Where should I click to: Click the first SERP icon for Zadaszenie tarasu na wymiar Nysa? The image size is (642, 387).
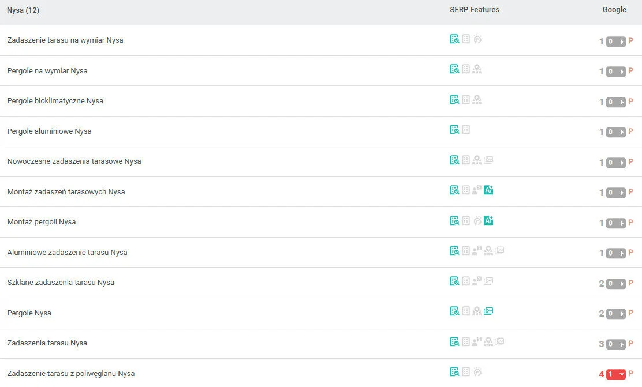point(455,39)
